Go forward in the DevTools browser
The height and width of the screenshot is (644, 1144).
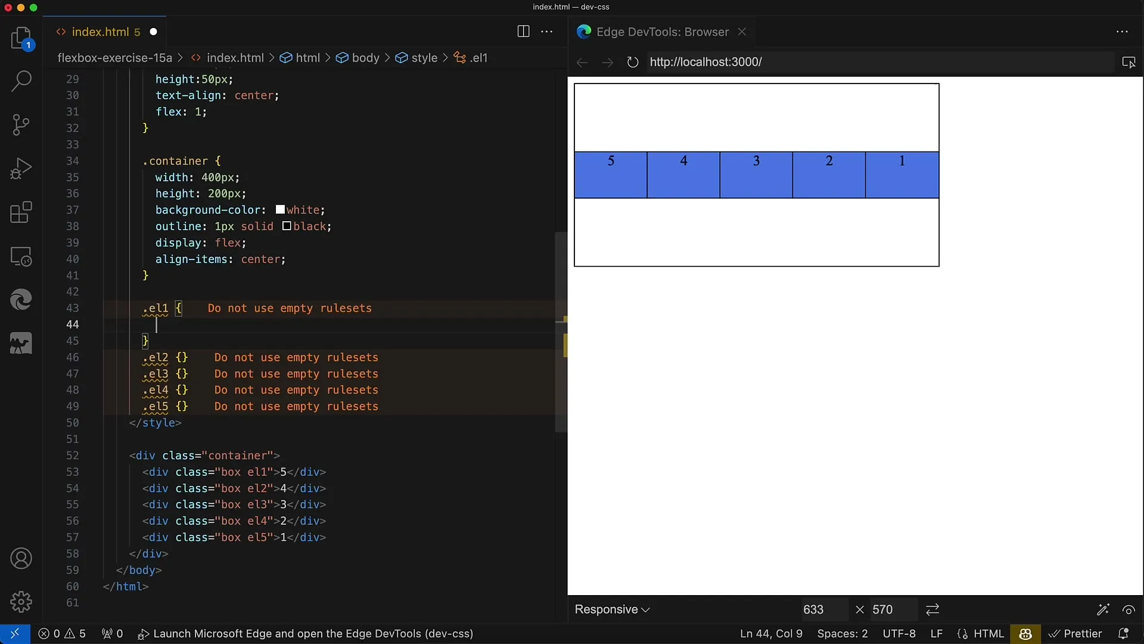(x=607, y=62)
